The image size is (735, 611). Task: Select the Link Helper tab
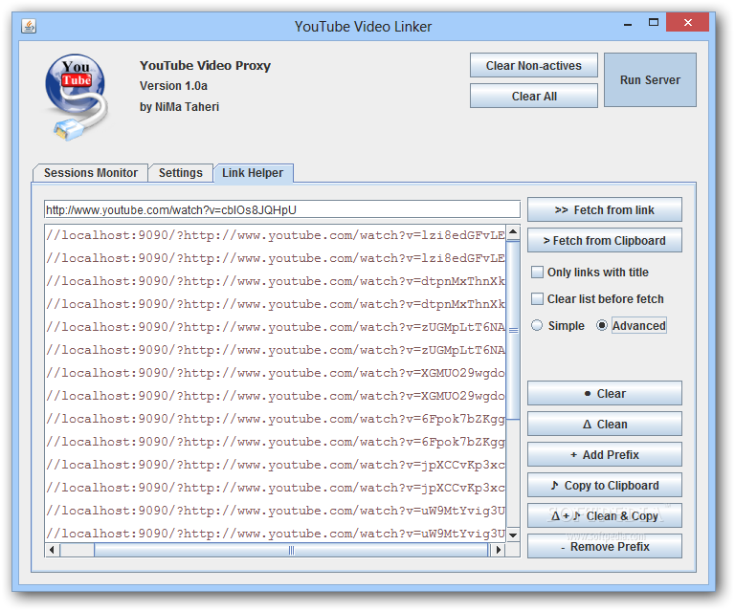(x=253, y=173)
